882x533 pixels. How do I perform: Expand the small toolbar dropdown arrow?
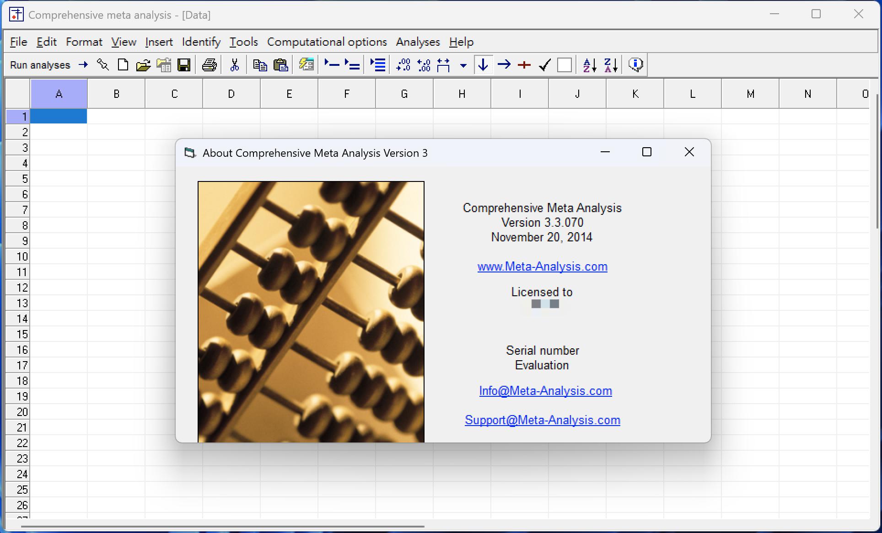tap(463, 65)
